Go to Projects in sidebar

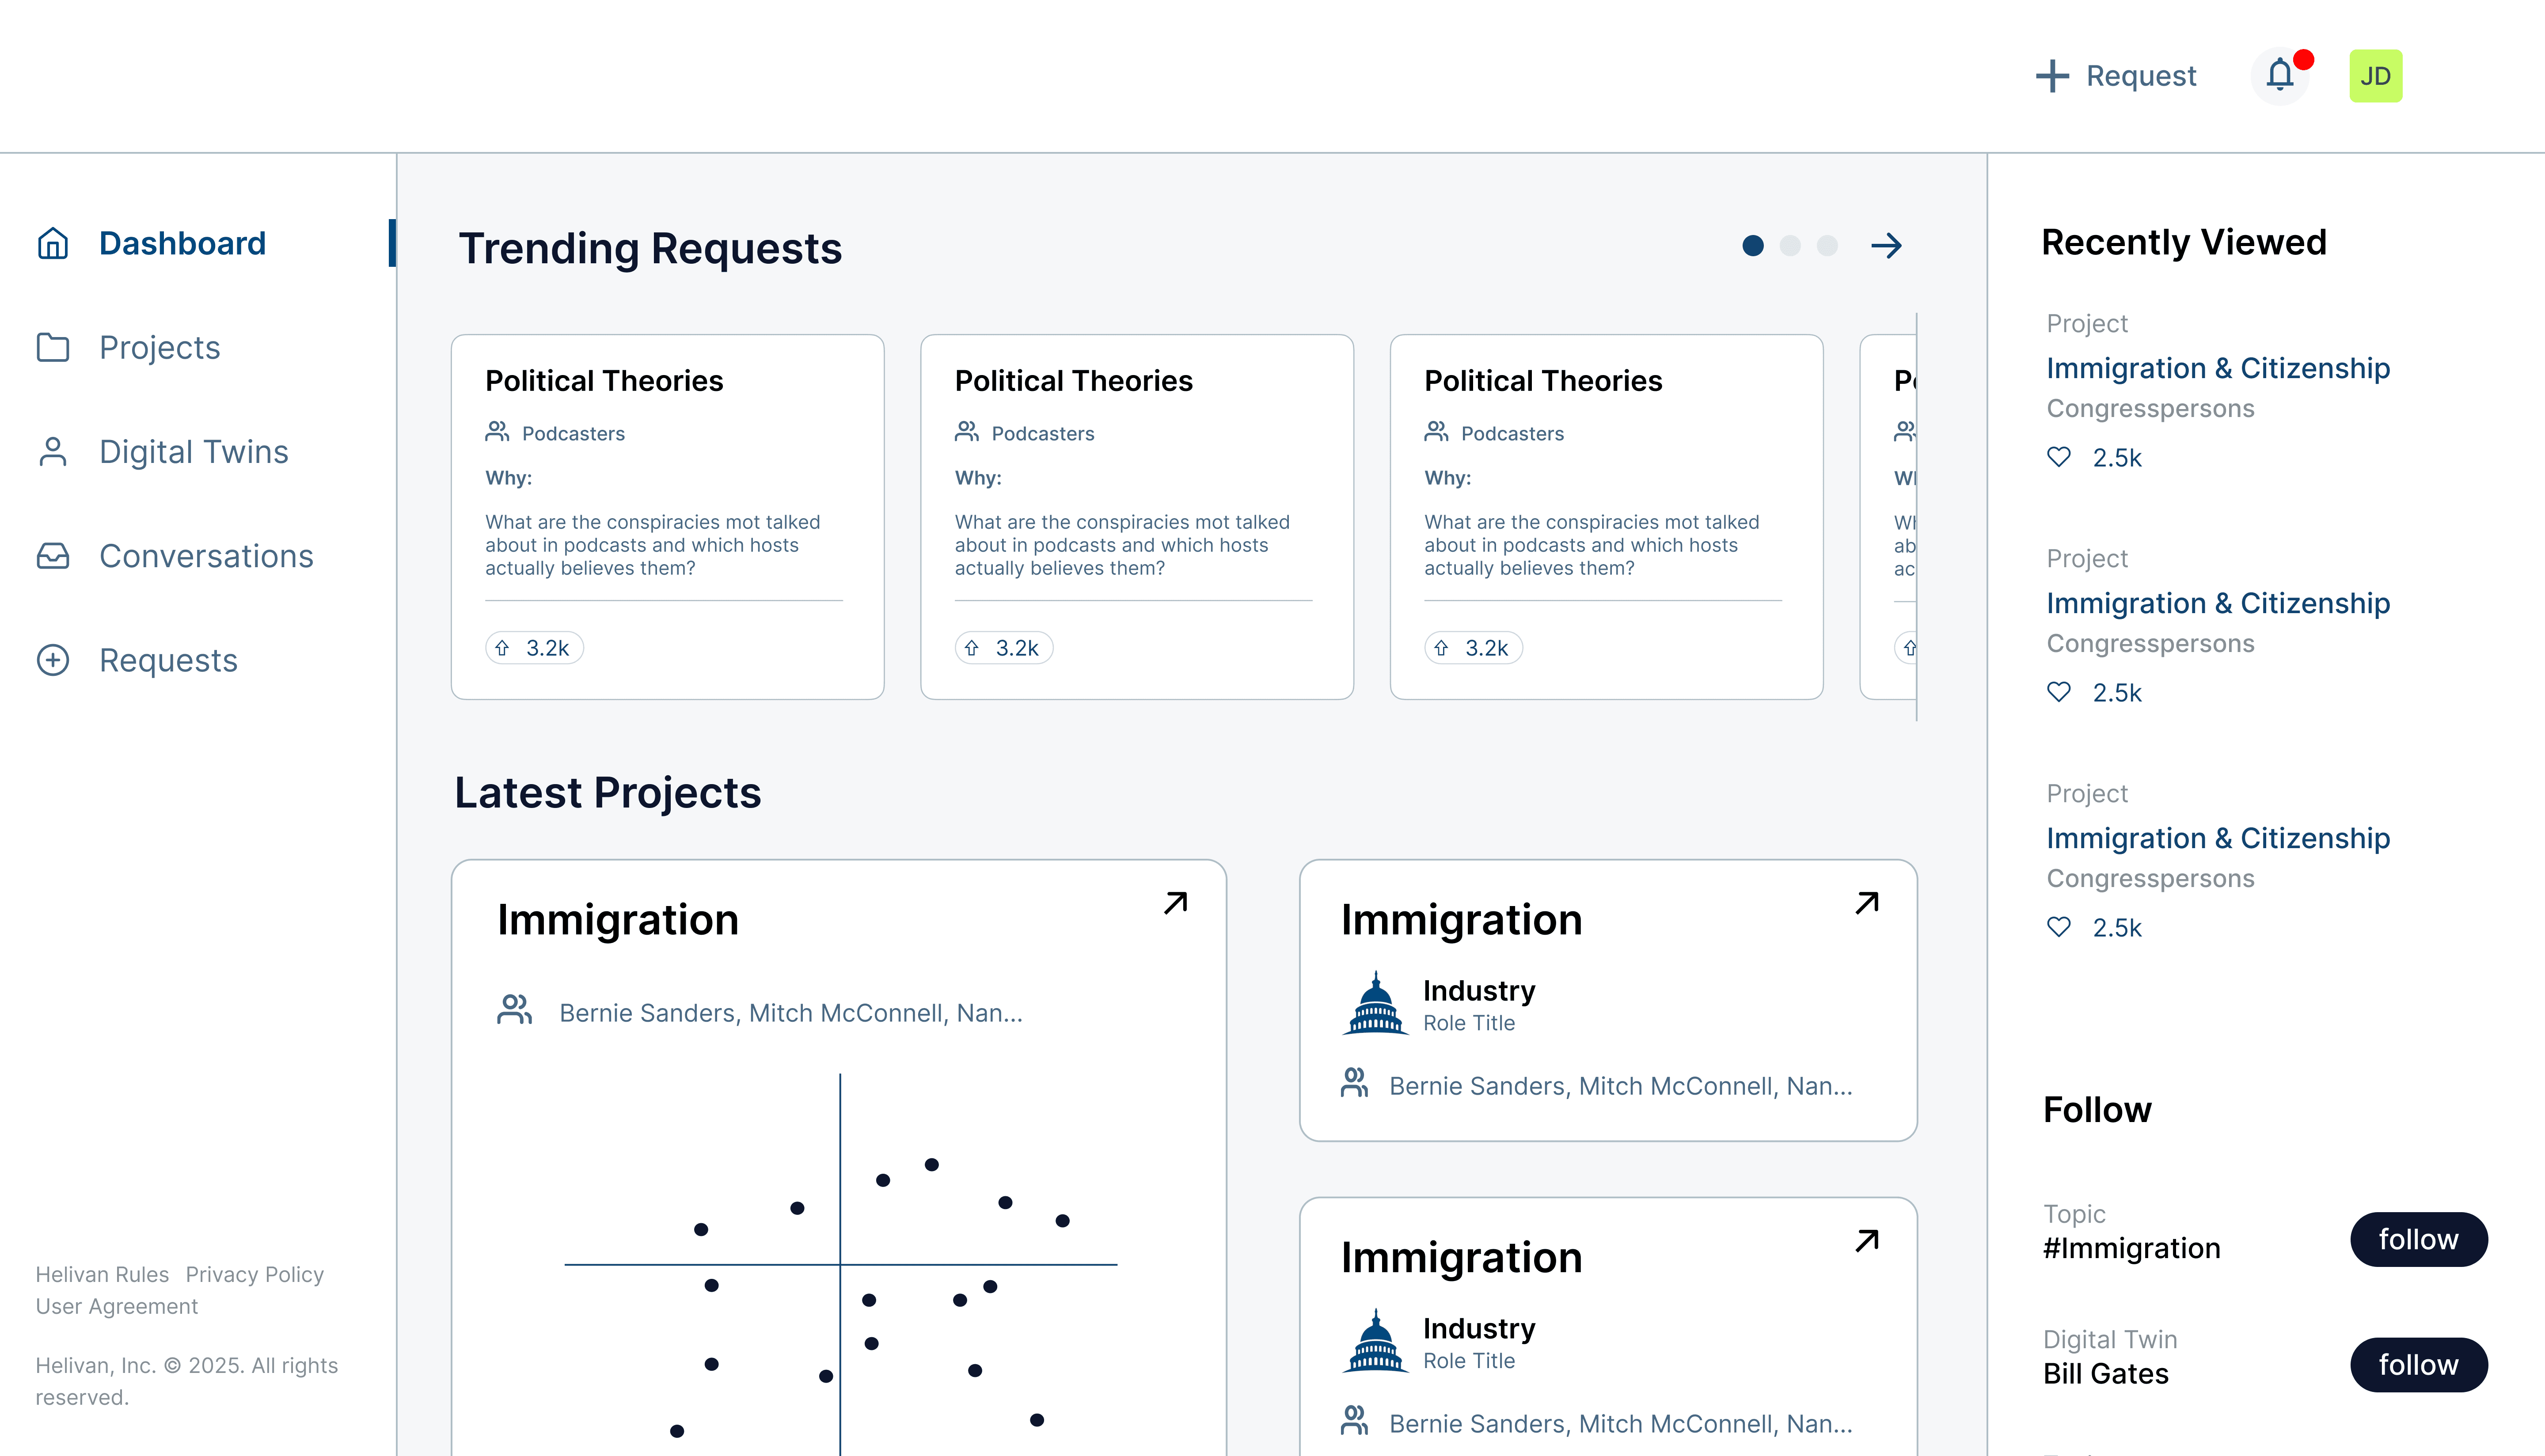(159, 348)
